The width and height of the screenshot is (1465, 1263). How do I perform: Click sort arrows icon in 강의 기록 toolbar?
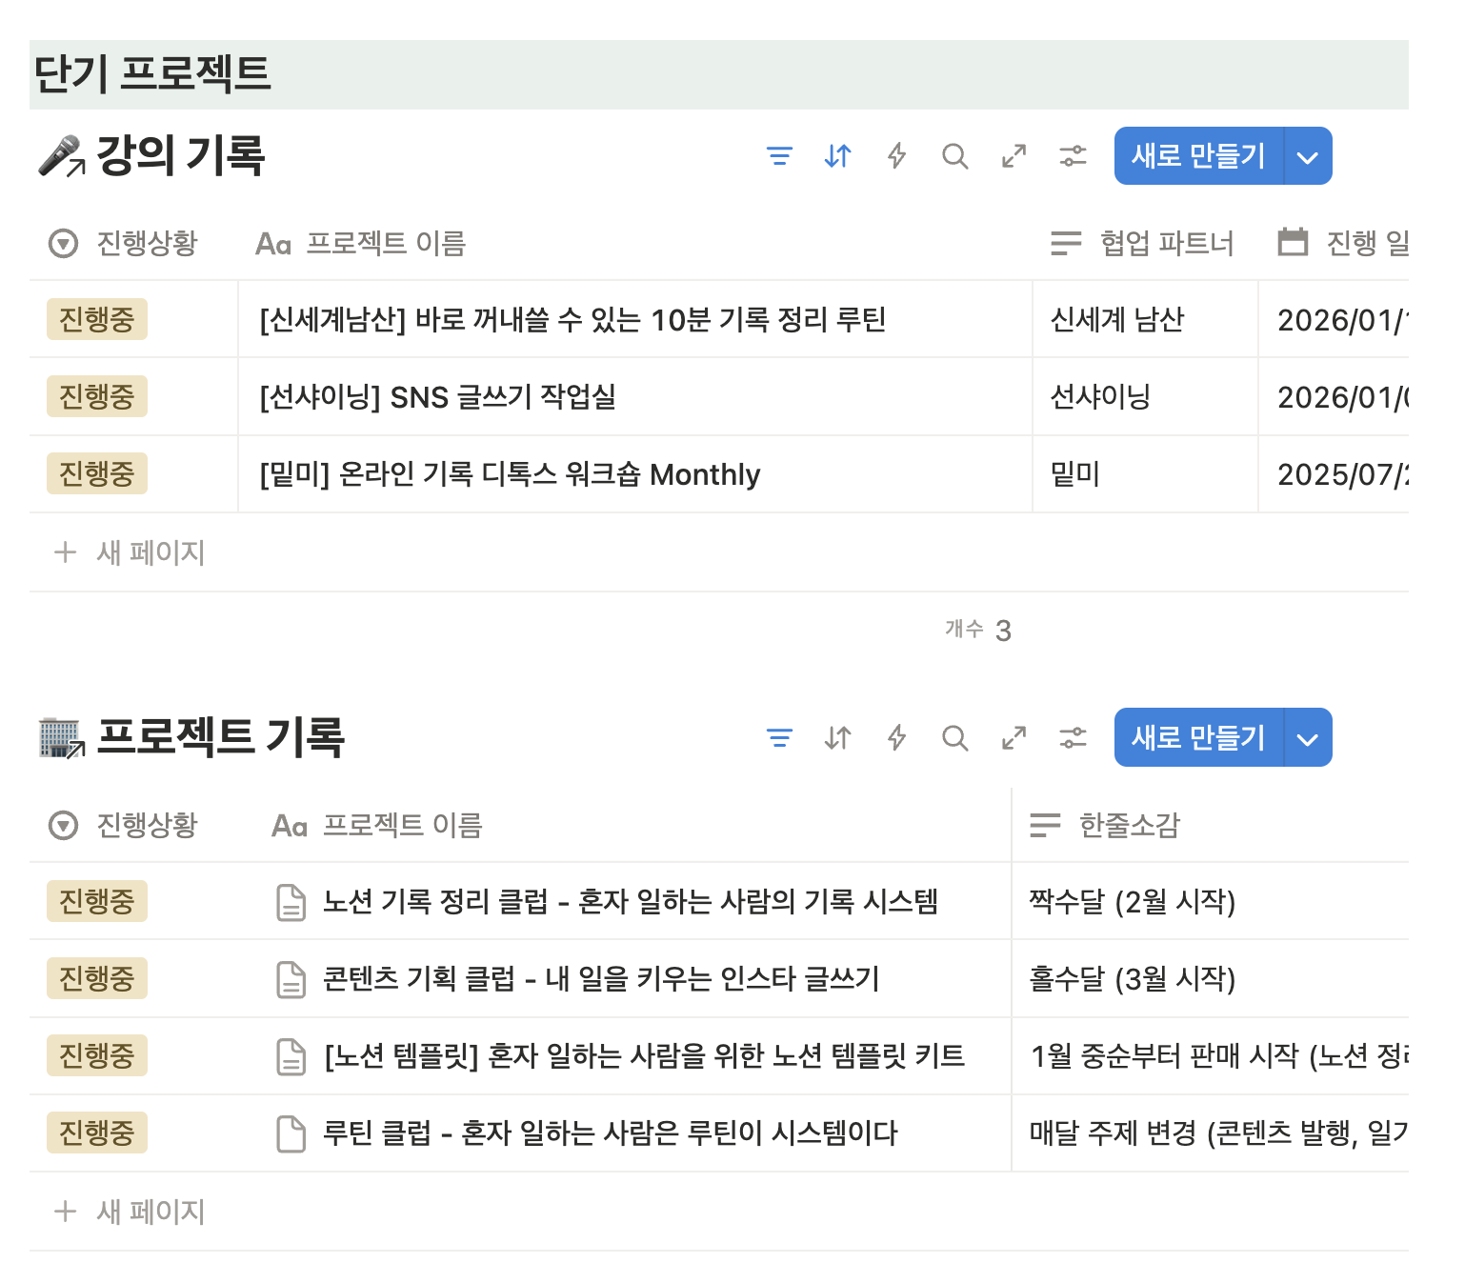[837, 156]
